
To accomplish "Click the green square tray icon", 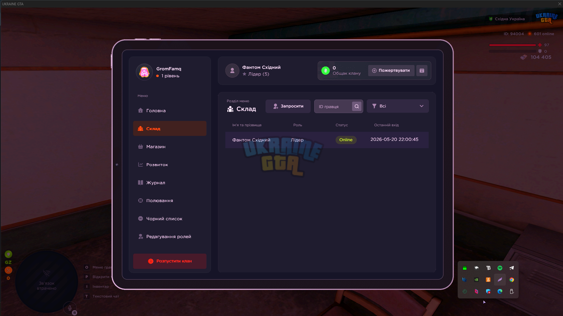I will pyautogui.click(x=465, y=268).
